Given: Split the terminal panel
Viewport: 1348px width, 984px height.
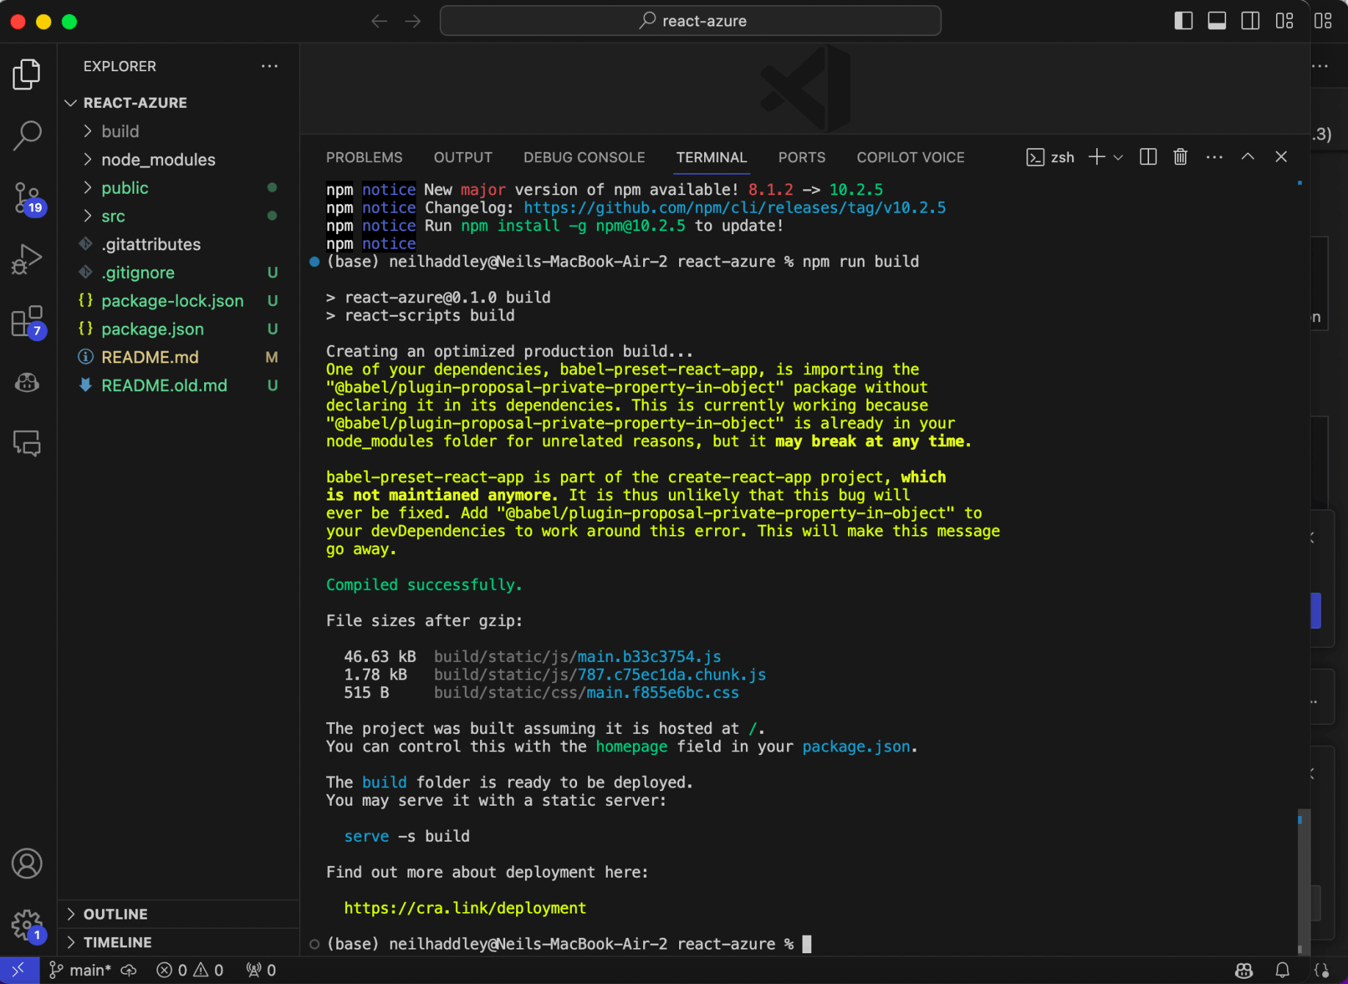Looking at the screenshot, I should [x=1148, y=157].
